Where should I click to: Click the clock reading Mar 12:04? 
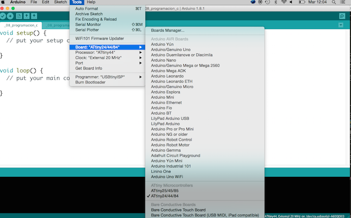pos(318,2)
